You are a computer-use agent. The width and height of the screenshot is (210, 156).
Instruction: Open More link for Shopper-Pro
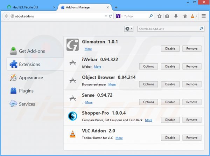click(148, 120)
